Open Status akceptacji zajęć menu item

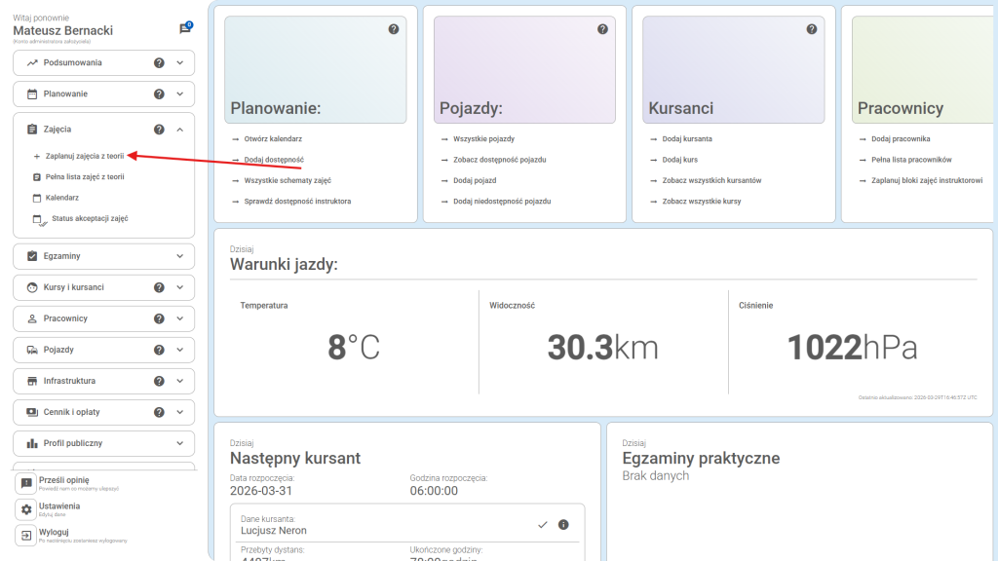pyautogui.click(x=89, y=219)
